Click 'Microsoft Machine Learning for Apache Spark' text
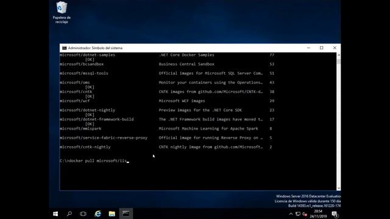 (x=208, y=128)
